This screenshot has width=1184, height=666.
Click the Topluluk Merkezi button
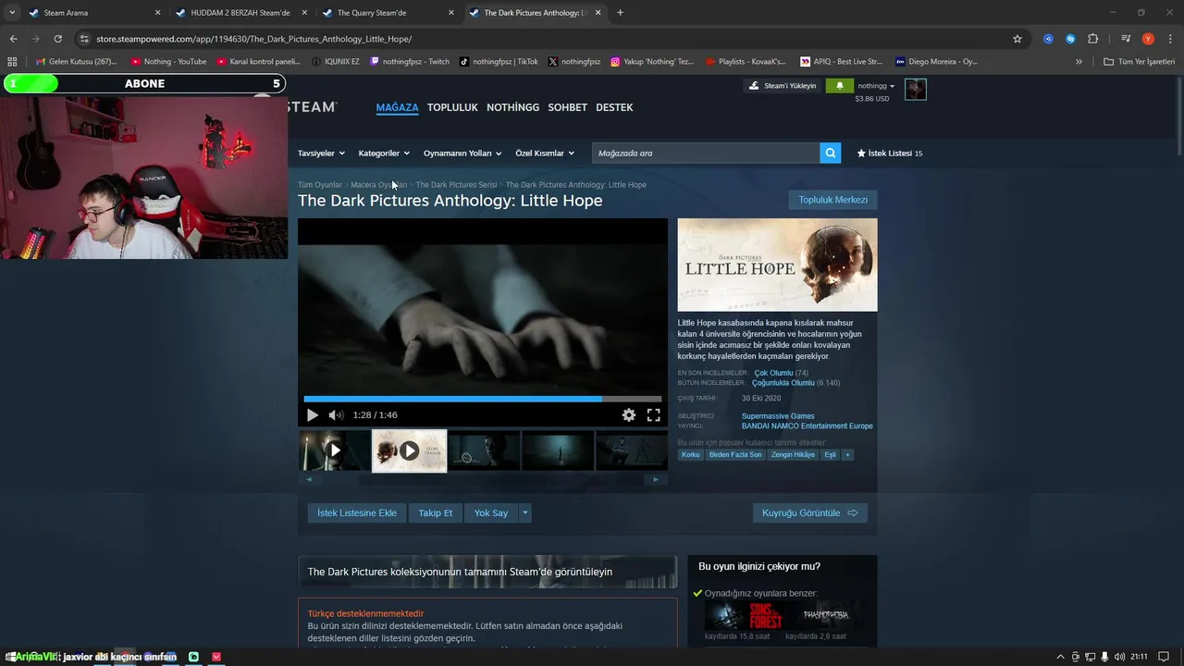pos(832,200)
